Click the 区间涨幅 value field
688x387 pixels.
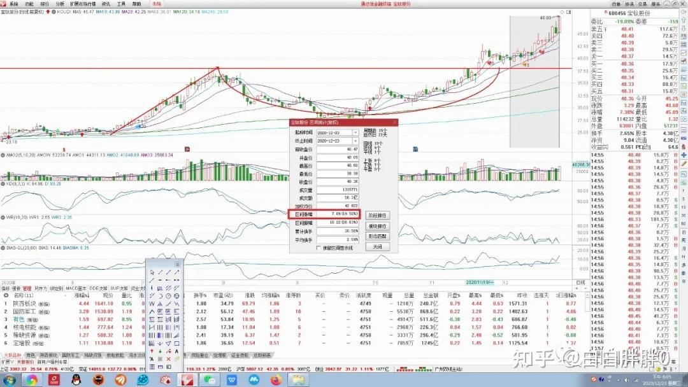[338, 215]
